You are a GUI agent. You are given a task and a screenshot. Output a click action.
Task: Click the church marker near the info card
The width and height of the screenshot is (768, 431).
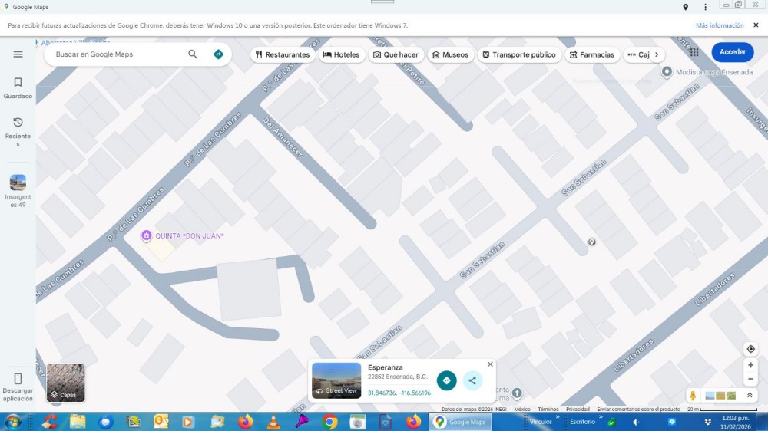click(x=517, y=393)
